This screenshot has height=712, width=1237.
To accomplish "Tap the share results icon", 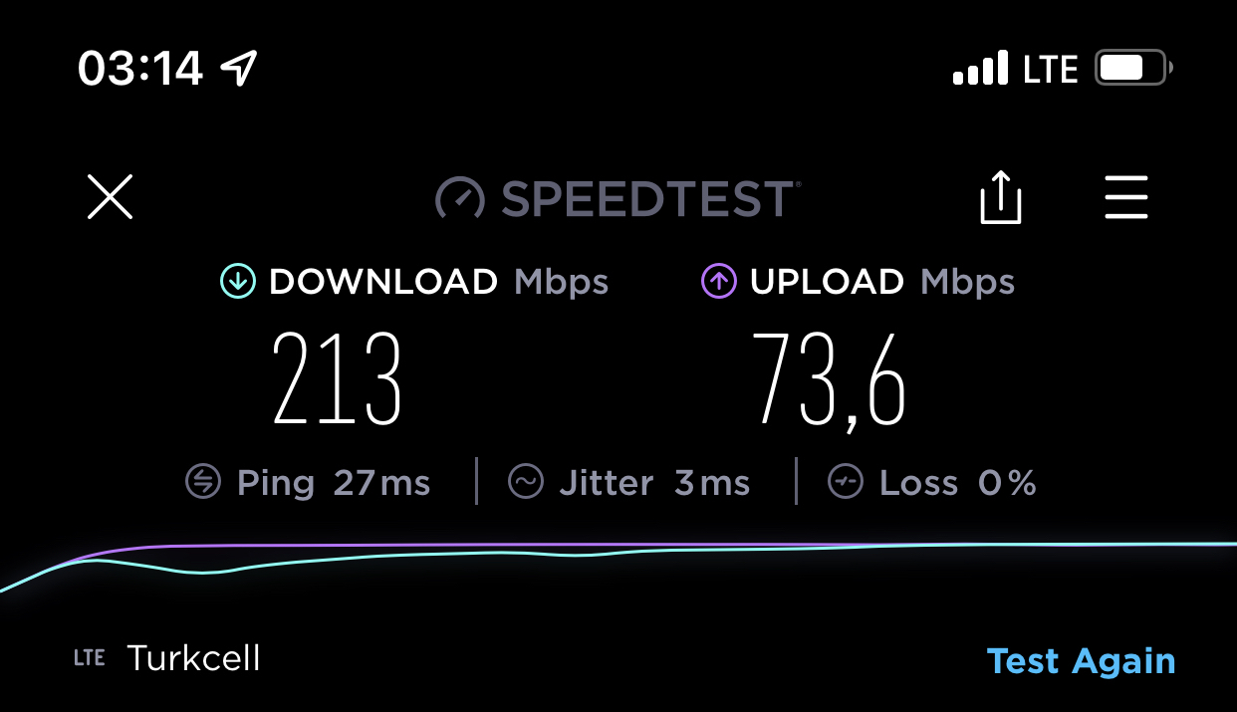I will (1000, 197).
